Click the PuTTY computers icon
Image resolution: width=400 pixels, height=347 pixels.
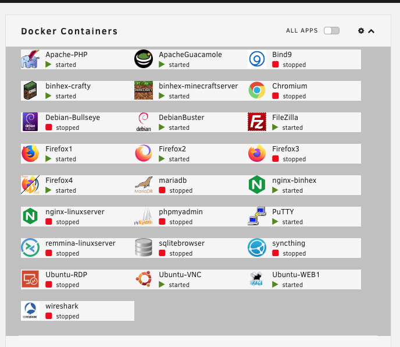[257, 216]
